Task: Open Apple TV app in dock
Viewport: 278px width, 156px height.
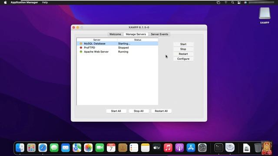Action: [156, 147]
